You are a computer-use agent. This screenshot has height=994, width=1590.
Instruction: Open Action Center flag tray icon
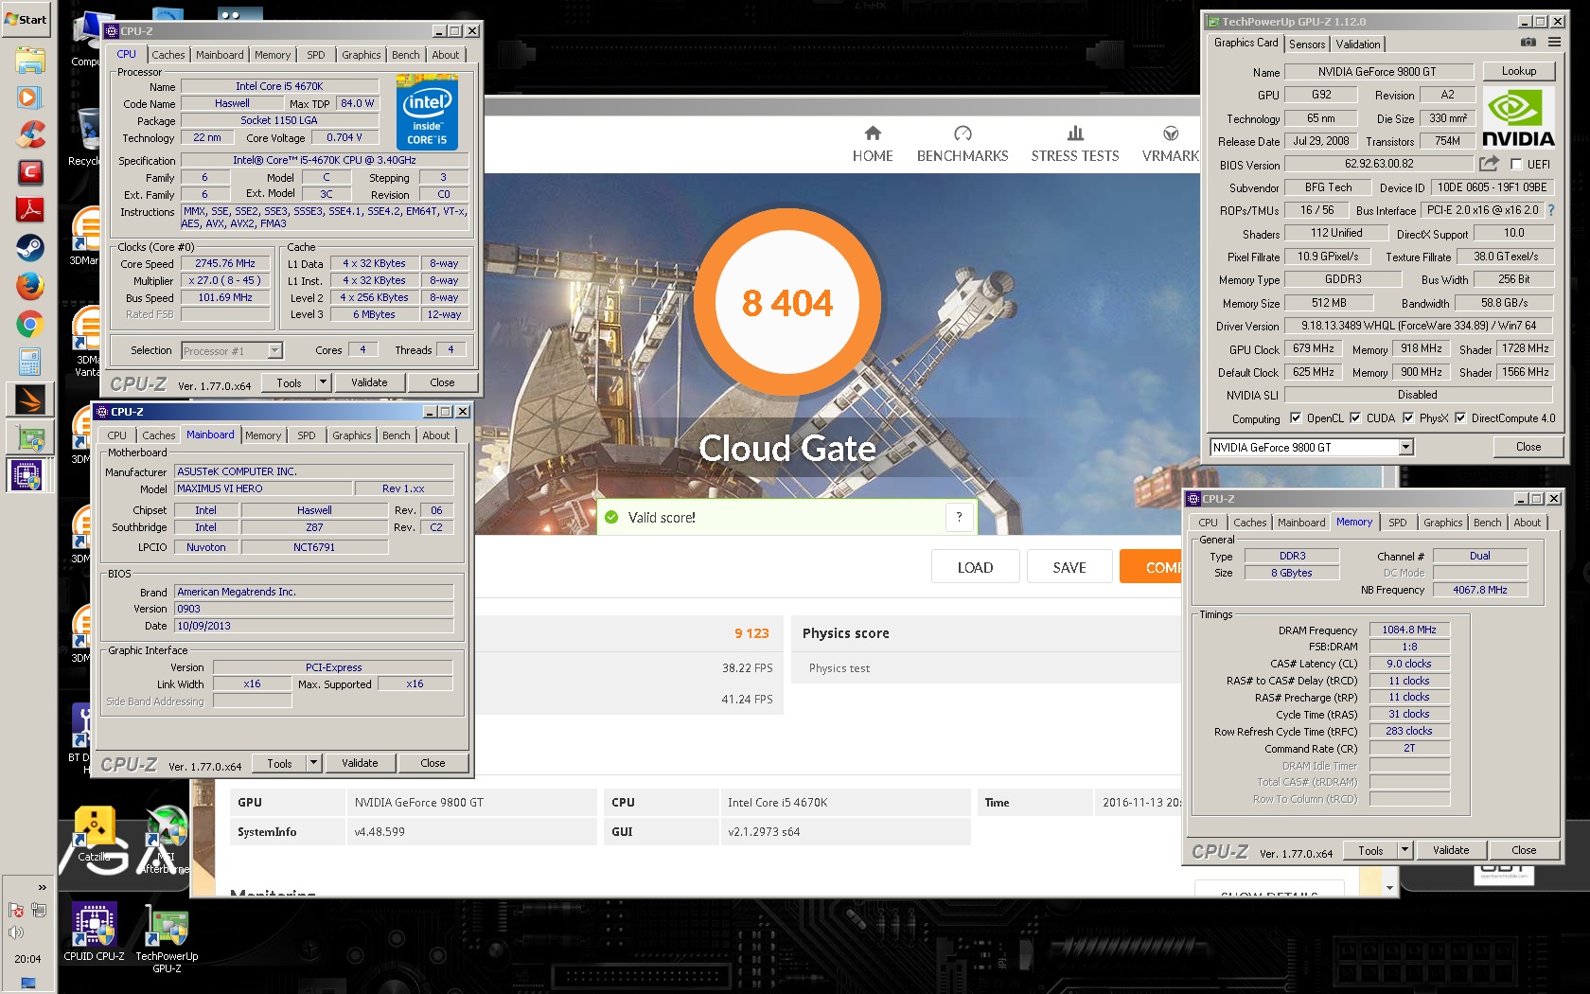(x=16, y=911)
